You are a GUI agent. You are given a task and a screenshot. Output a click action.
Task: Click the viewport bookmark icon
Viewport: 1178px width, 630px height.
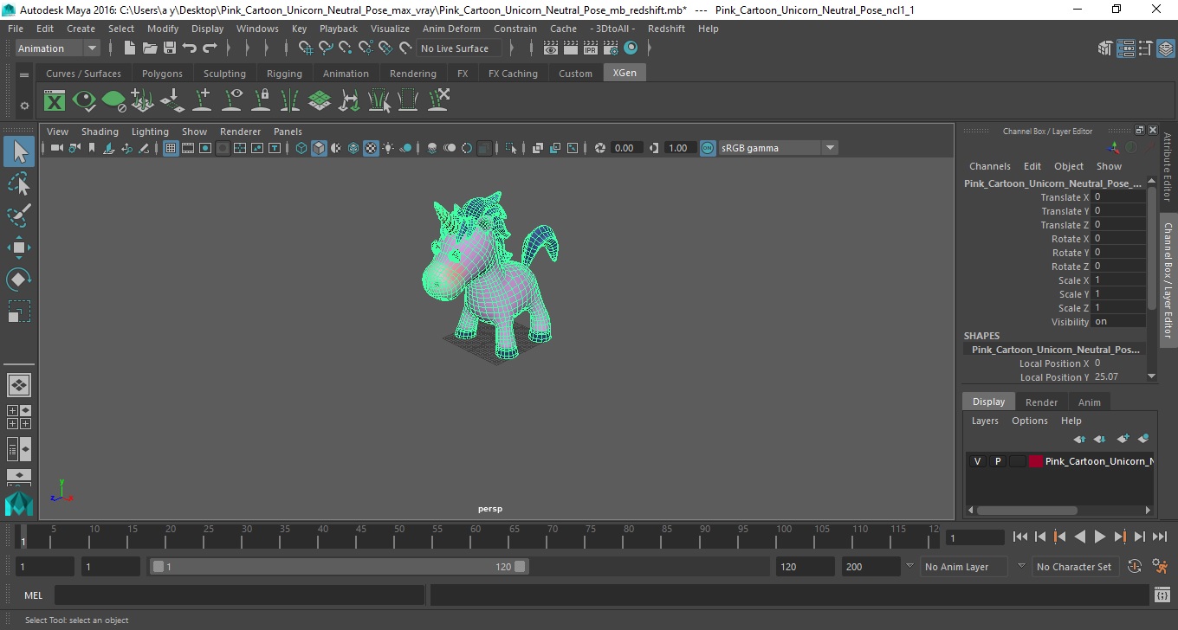point(92,148)
